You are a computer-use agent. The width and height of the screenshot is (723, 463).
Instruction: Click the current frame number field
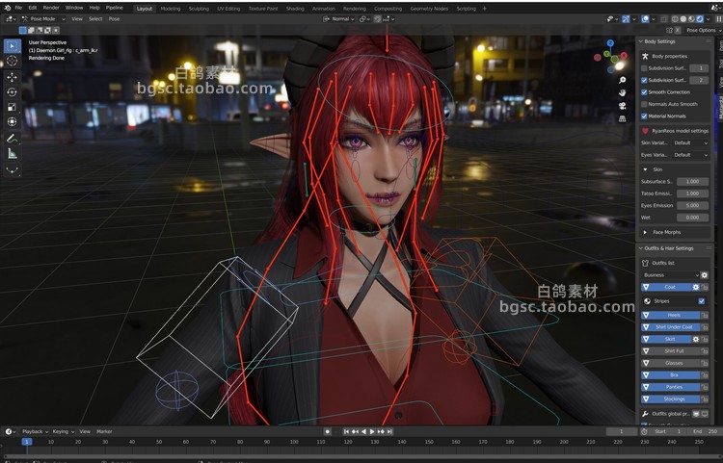click(622, 431)
